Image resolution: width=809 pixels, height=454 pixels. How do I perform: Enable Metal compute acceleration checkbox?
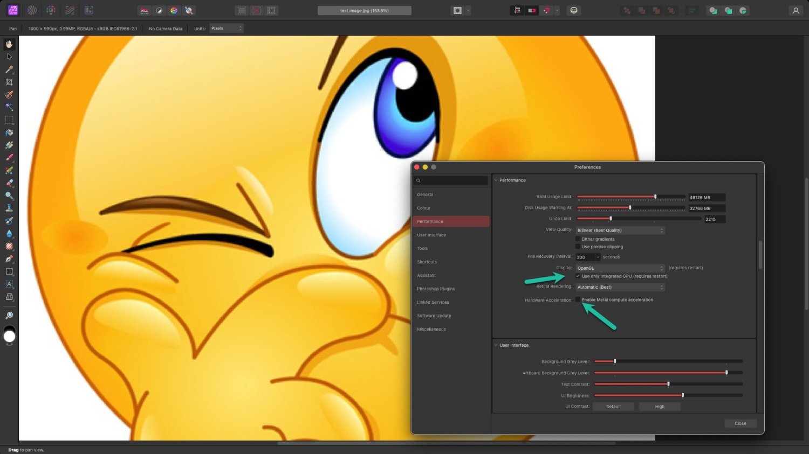point(578,299)
